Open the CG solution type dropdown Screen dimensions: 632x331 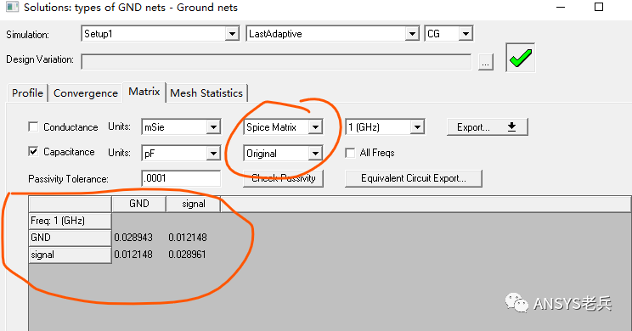(x=466, y=33)
